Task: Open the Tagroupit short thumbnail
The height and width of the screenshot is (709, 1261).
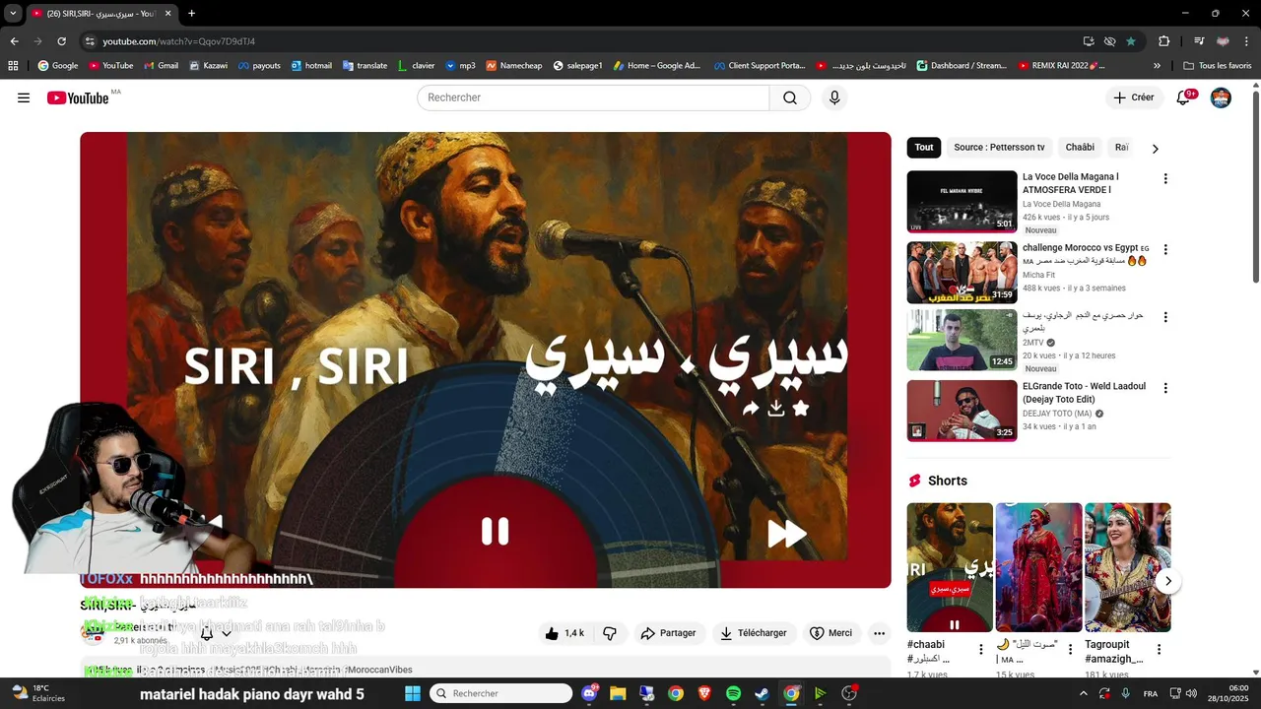Action: tap(1128, 567)
